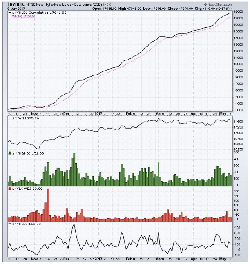
Task: Click the 'Apr' label under the cumulative chart
Action: [x=194, y=114]
